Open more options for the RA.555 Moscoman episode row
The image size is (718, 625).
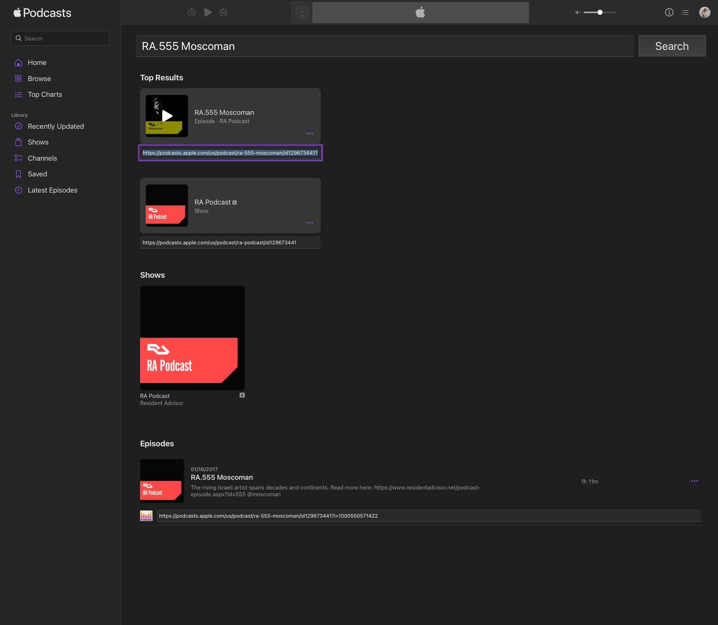(694, 481)
